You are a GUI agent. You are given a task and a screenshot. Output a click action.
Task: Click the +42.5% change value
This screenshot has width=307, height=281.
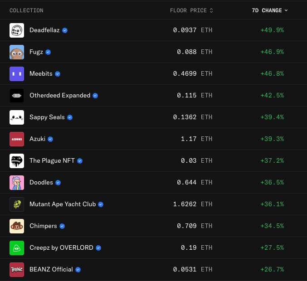272,96
